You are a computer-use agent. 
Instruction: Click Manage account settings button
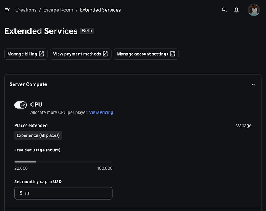146,54
